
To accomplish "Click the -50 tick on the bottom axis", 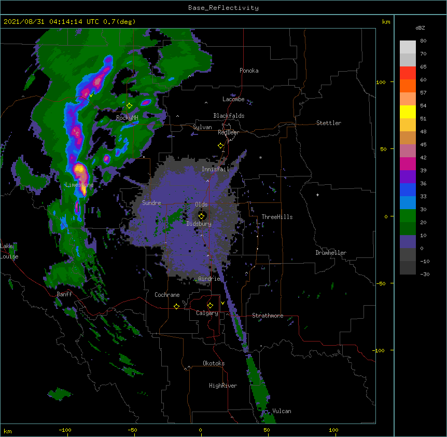I will click(x=132, y=430).
